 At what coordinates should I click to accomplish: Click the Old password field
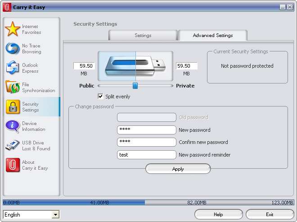tap(147, 117)
